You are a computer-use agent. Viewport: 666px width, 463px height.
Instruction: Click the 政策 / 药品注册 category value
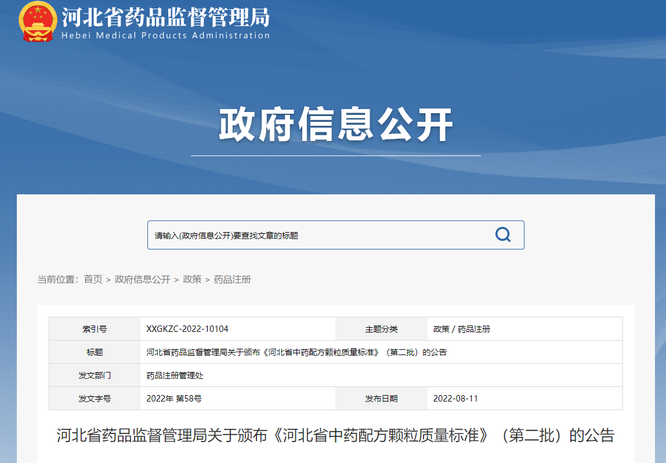[x=462, y=329]
